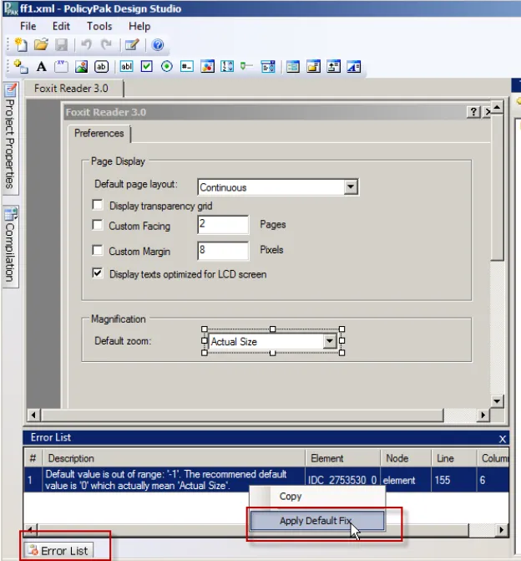The image size is (521, 561).
Task: Open the Help menu
Action: pos(139,26)
